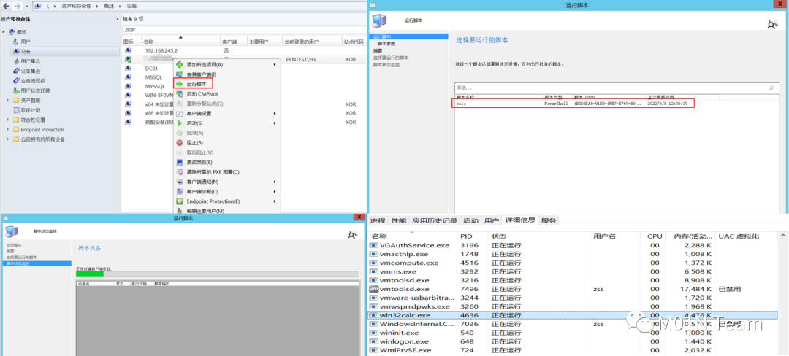The image size is (789, 356).
Task: Click the win32calc.exe process icon
Action: click(x=374, y=315)
